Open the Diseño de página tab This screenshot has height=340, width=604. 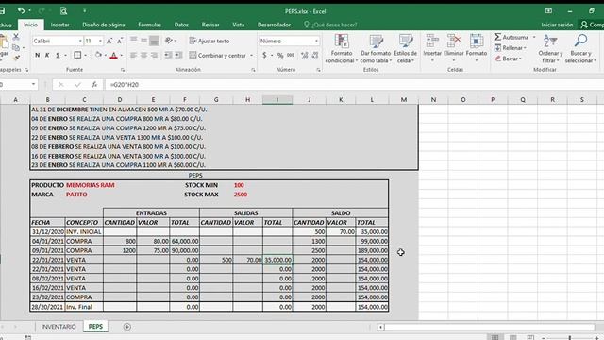(104, 25)
